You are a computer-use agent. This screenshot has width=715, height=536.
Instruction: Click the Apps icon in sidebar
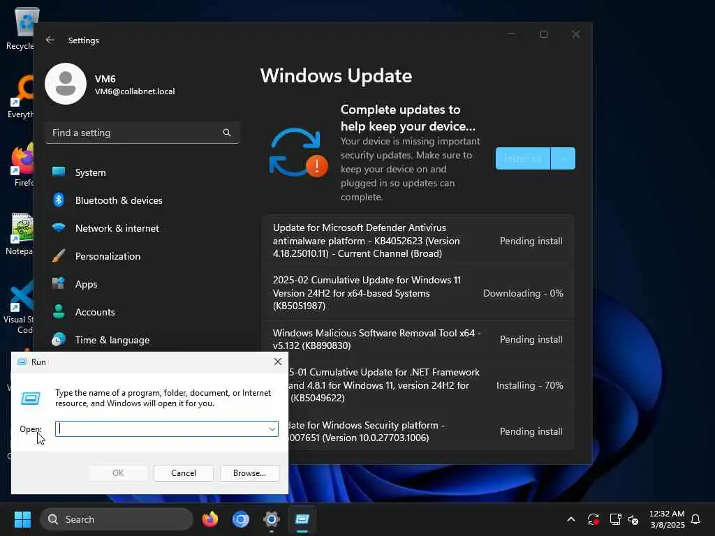tap(59, 283)
